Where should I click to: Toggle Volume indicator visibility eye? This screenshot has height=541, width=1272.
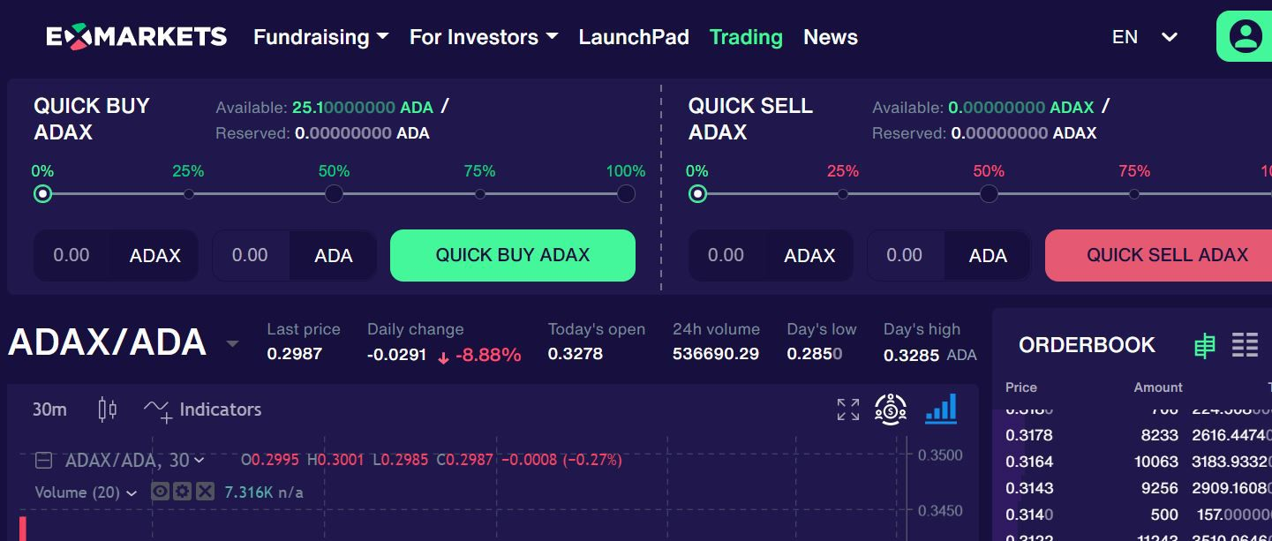pos(161,492)
